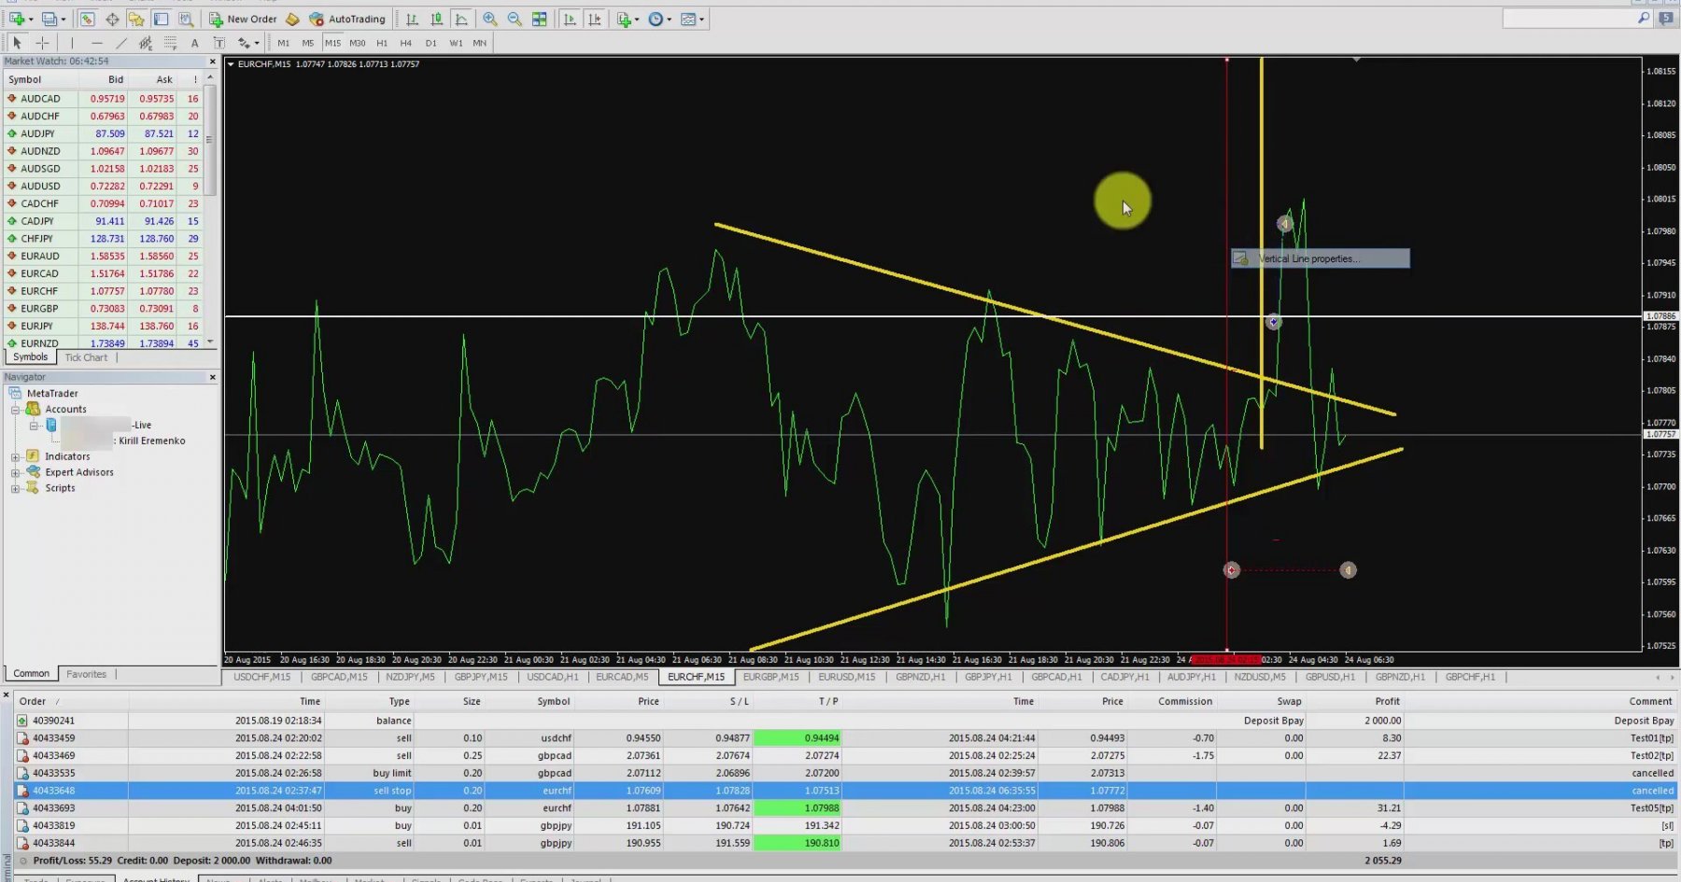This screenshot has height=882, width=1681.
Task: Select the text tool A
Action: coord(194,43)
